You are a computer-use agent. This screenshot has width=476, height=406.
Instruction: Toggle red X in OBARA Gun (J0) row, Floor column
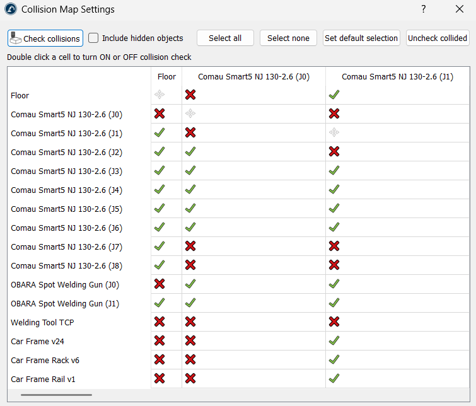(160, 284)
